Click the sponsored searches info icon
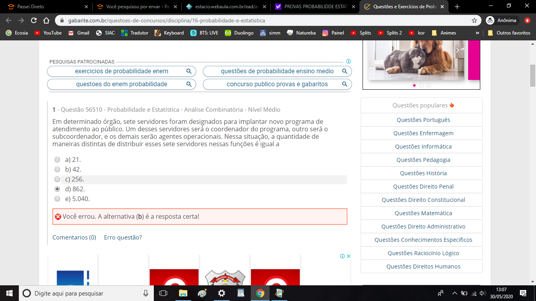 click(348, 62)
